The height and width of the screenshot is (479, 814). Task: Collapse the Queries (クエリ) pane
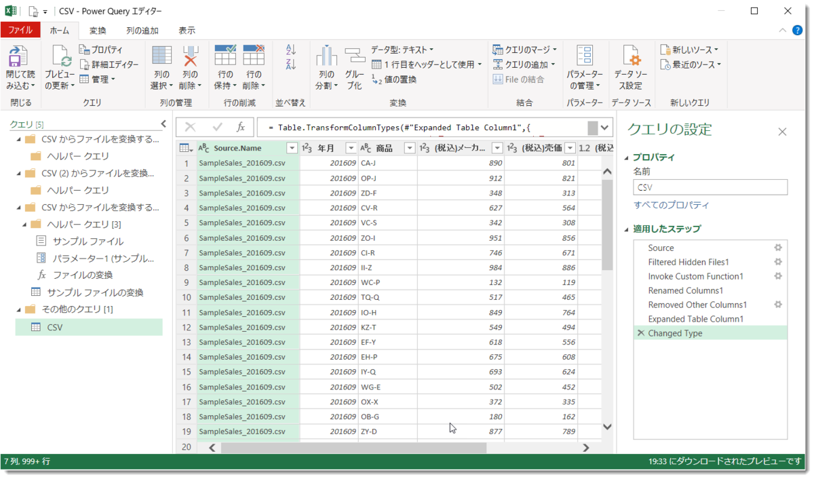coord(163,123)
